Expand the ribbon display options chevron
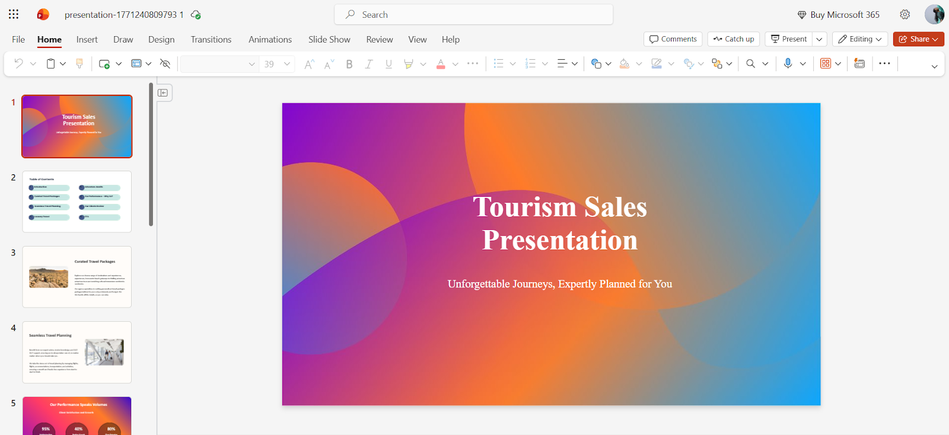949x435 pixels. (x=934, y=66)
